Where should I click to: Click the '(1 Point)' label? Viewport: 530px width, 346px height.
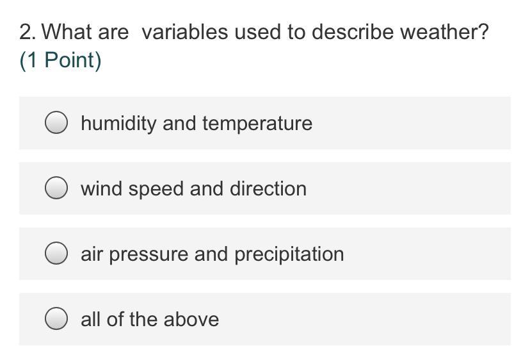point(60,61)
